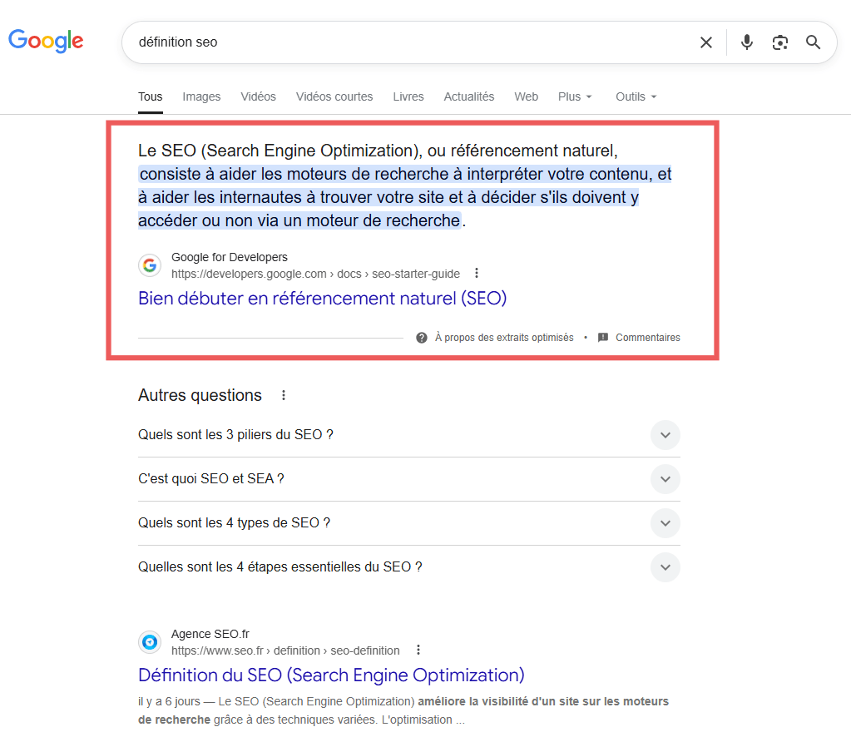Open the Outils dropdown
Viewport: 851px width, 732px height.
tap(636, 96)
